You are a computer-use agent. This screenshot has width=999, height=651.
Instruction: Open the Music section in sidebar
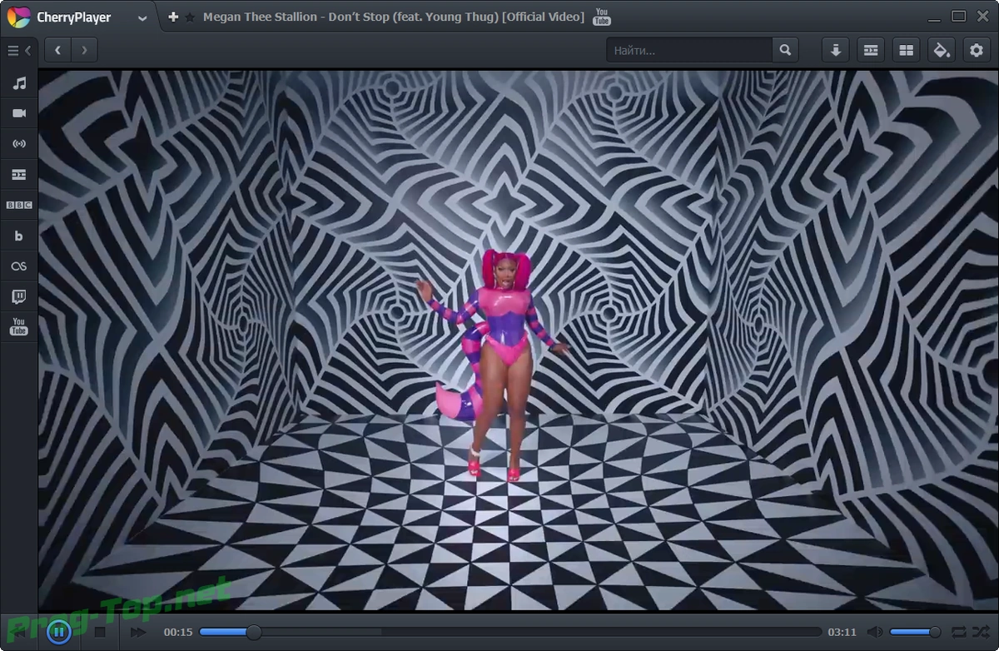pyautogui.click(x=18, y=83)
